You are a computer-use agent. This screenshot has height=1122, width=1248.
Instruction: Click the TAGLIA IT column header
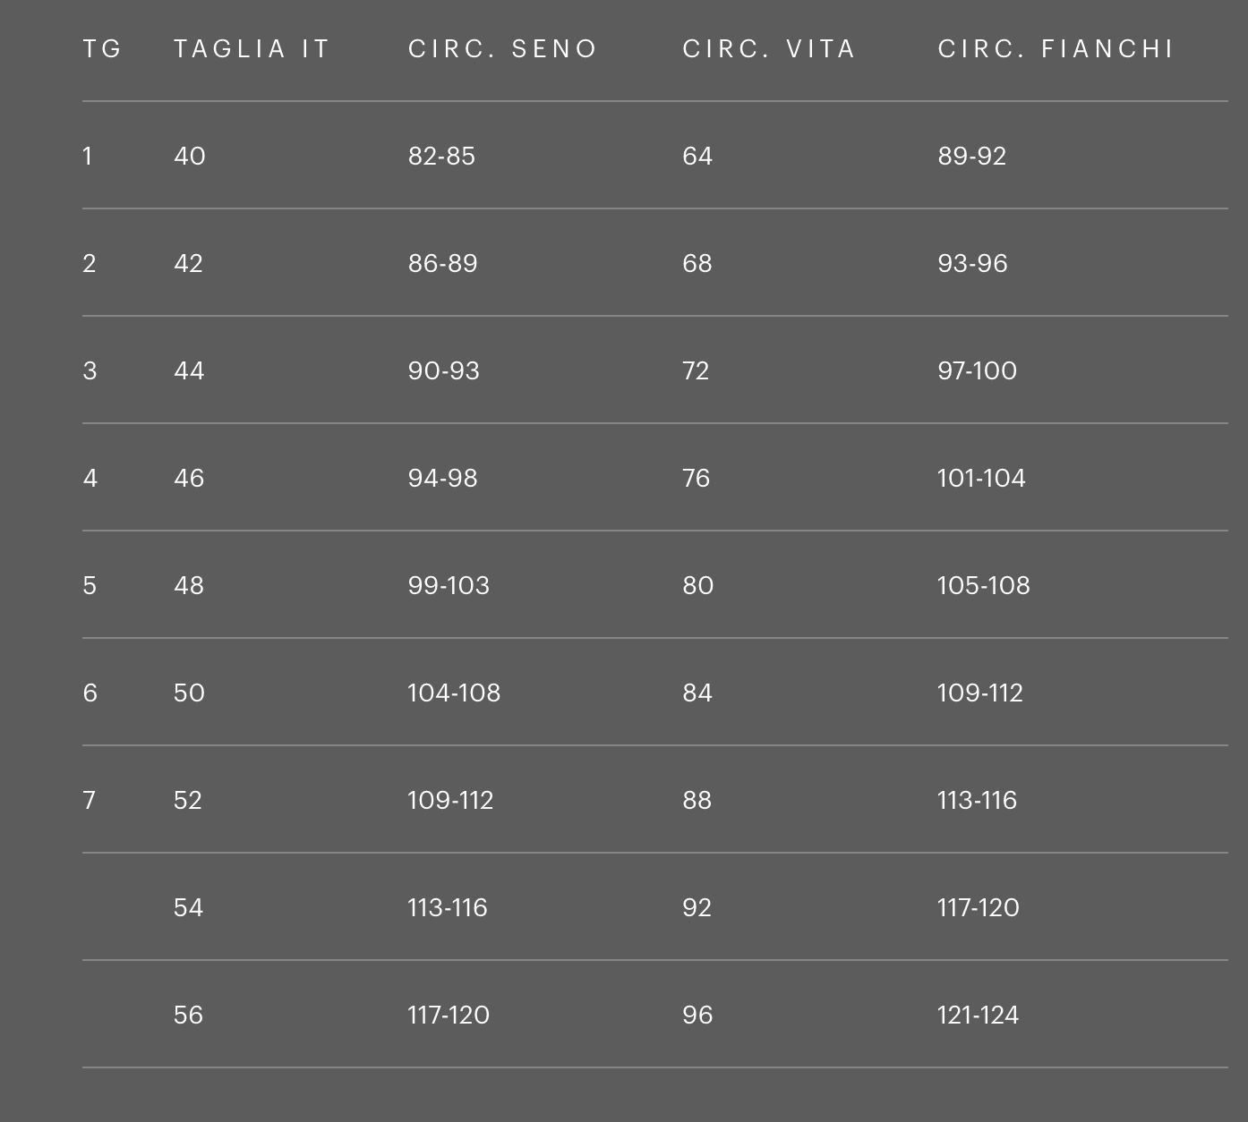(x=252, y=48)
